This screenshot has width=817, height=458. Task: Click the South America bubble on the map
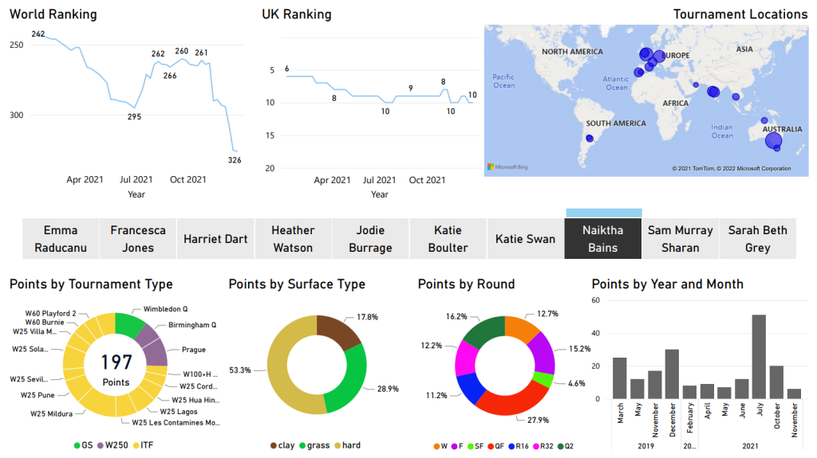pyautogui.click(x=590, y=139)
